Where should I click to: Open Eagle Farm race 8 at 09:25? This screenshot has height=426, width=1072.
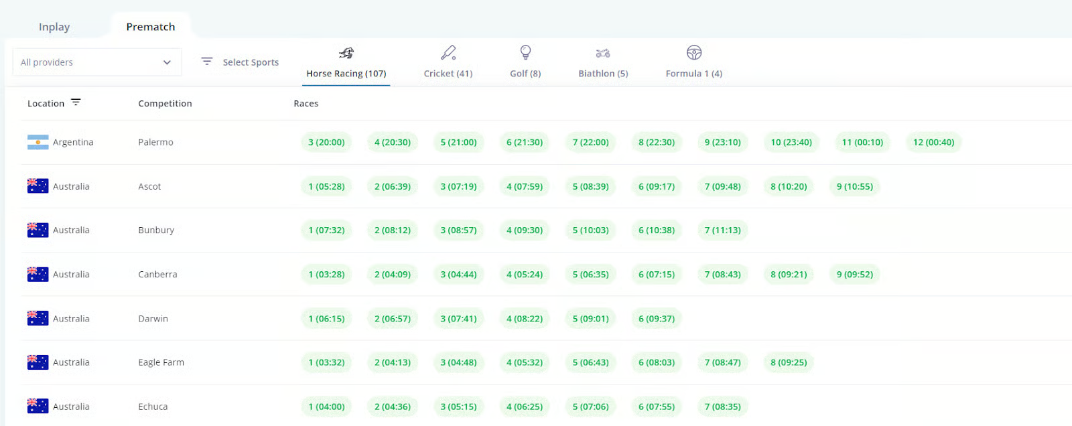click(789, 362)
